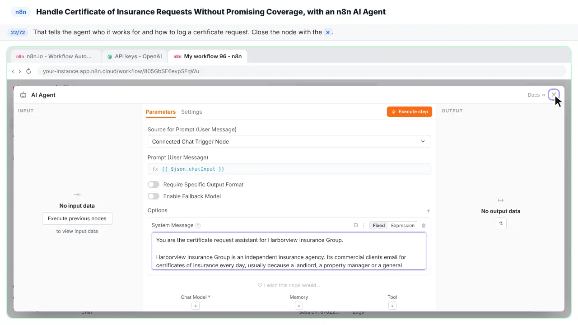578x325 pixels.
Task: Go forward in the browser
Action: click(x=19, y=71)
